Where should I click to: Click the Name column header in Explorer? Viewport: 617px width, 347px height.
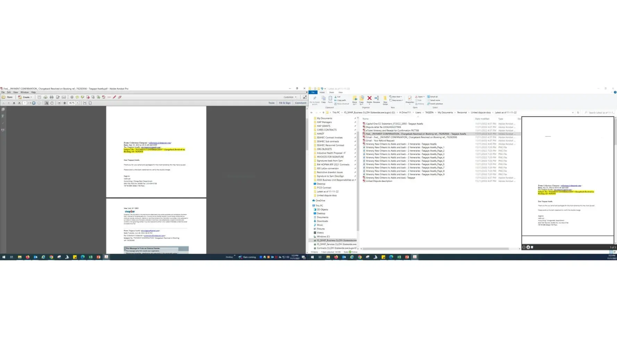click(x=366, y=119)
